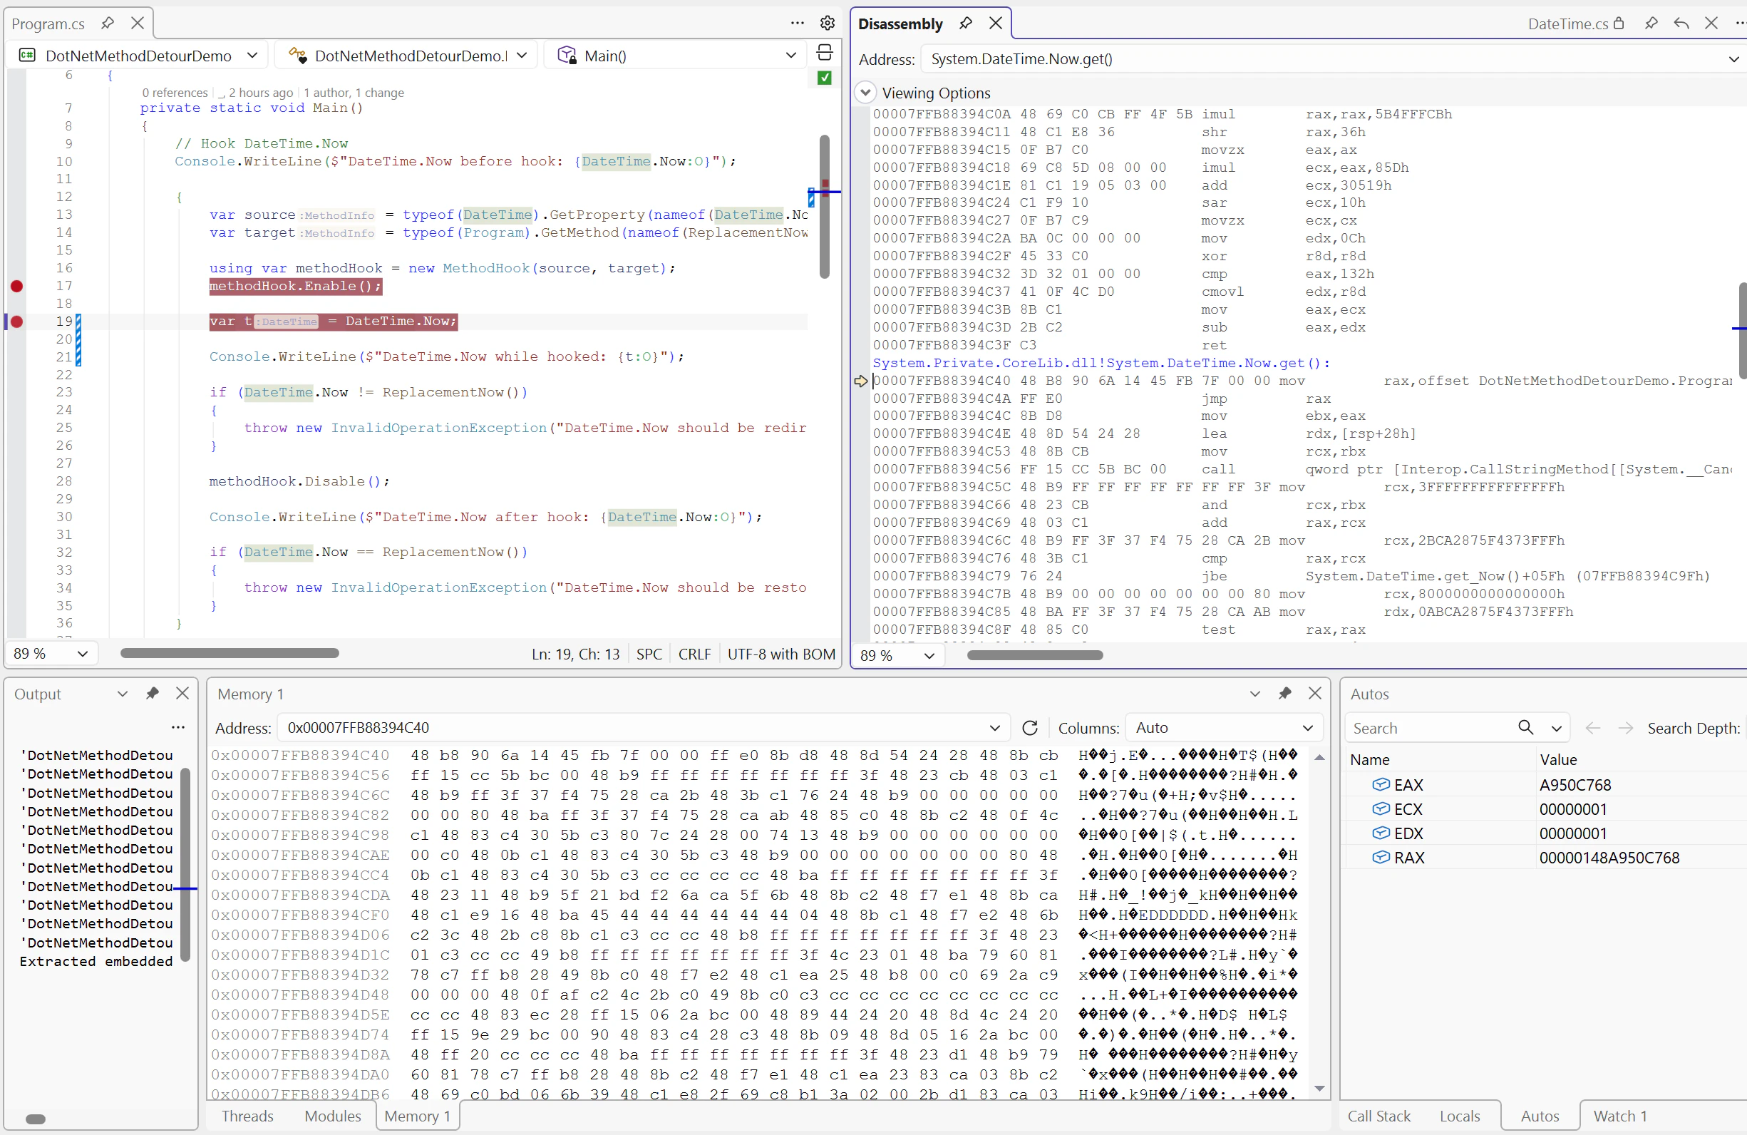Screen dimensions: 1747x1135
Task: Toggle auto-hide pin on Output panel
Action: (x=153, y=694)
